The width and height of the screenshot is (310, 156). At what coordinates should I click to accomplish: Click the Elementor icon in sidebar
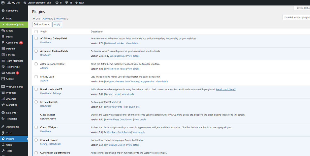coord(3,113)
